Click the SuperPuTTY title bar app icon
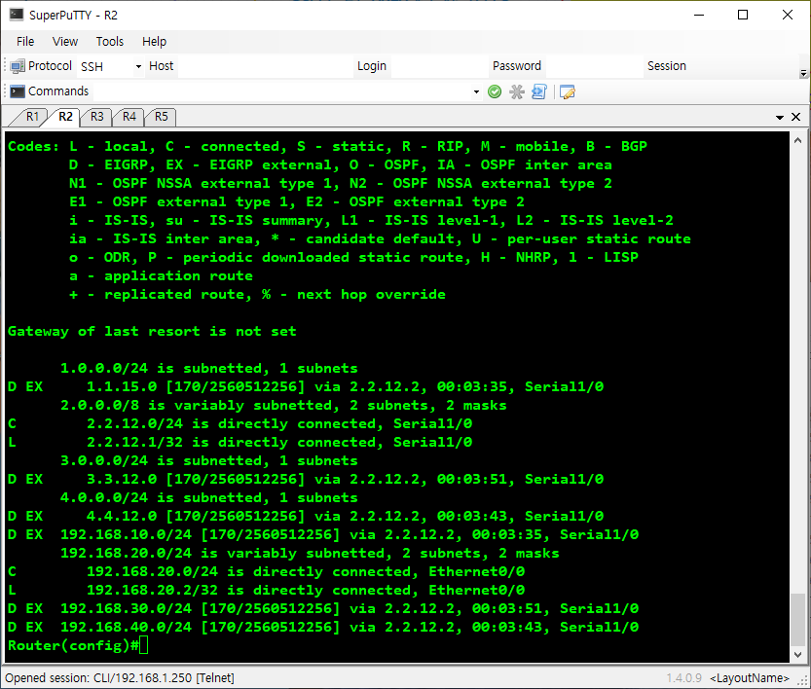The width and height of the screenshot is (811, 689). coord(16,15)
